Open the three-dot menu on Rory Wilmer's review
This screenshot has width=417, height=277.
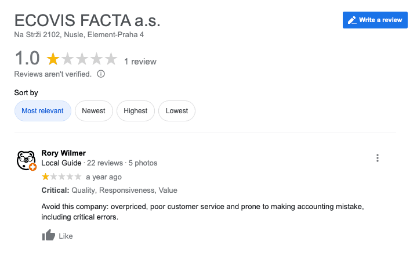pos(378,158)
